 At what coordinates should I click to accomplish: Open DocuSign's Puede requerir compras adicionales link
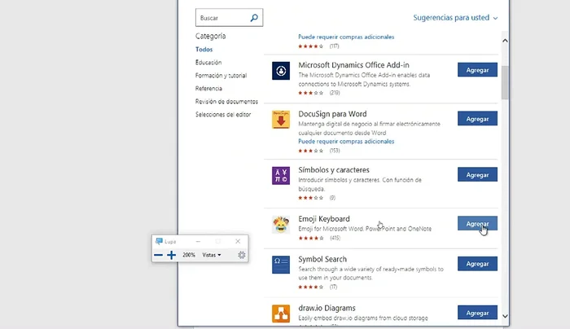346,141
